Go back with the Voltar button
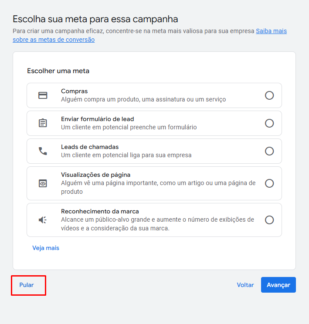This screenshot has height=324, width=309. click(x=245, y=285)
